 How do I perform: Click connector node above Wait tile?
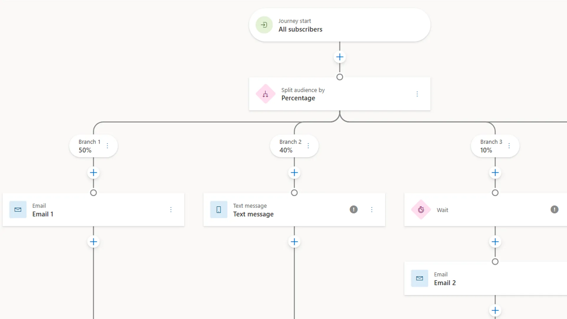click(x=495, y=193)
